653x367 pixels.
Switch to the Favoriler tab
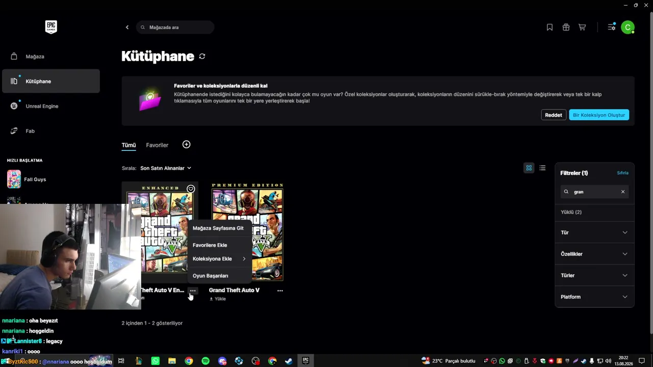click(x=157, y=145)
